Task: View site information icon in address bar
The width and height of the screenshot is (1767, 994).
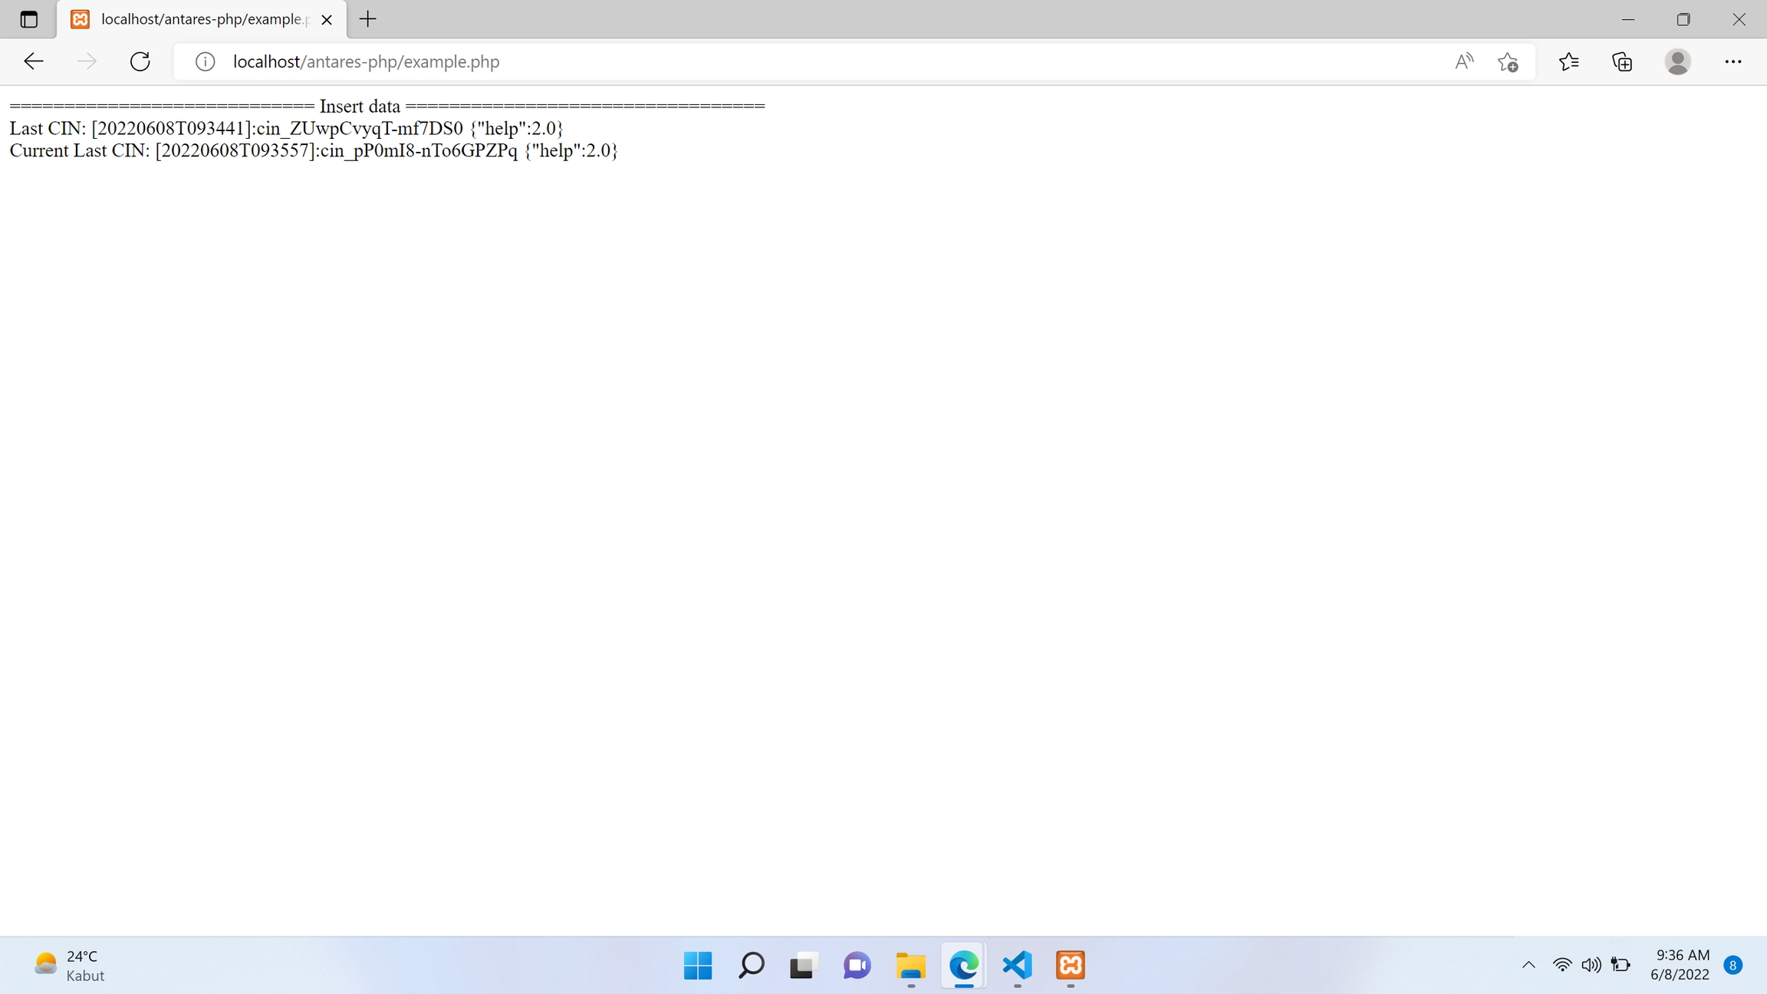Action: 205,61
